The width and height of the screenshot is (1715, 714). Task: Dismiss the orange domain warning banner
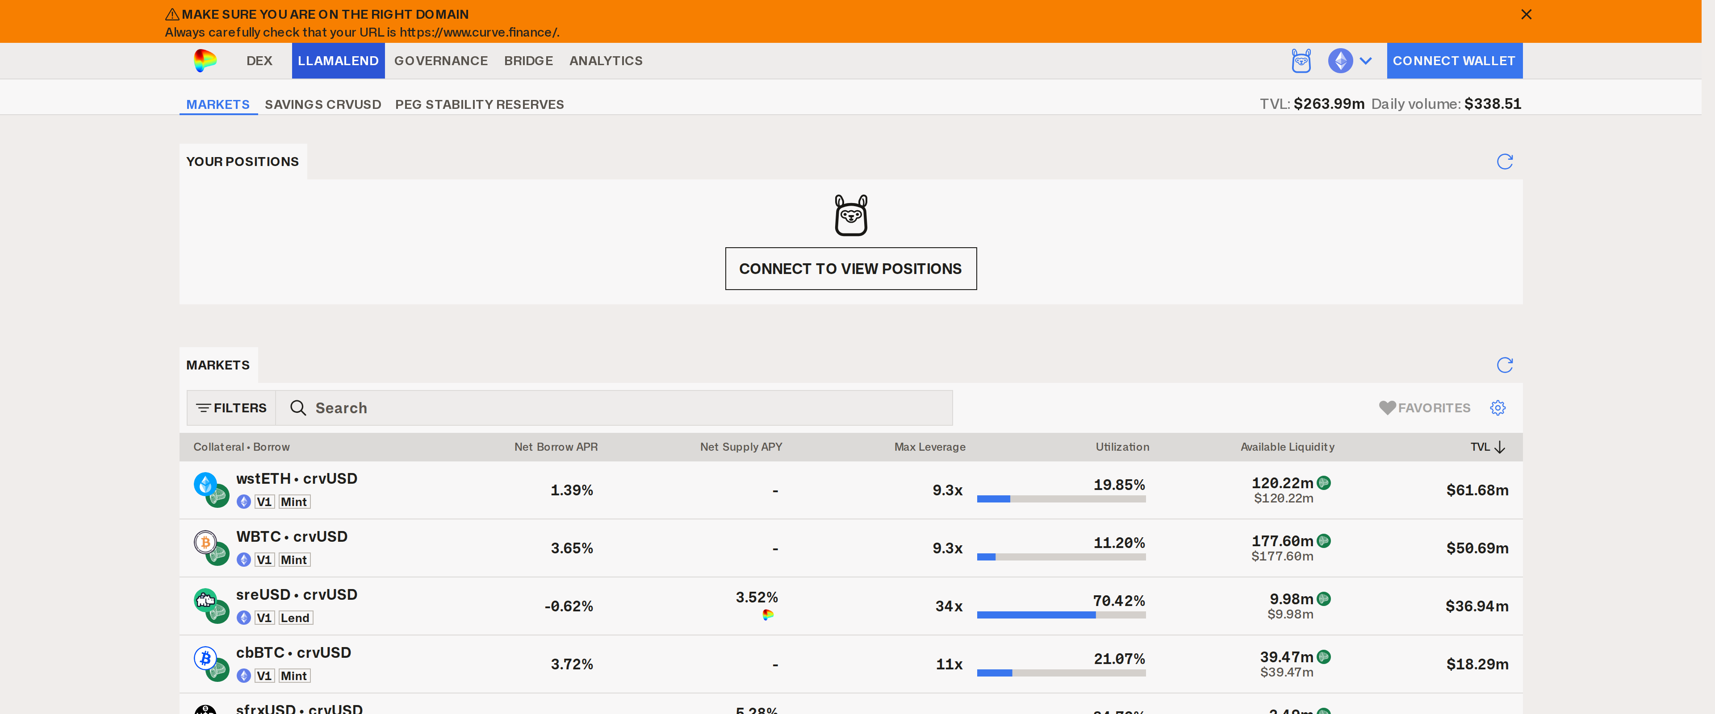1526,14
